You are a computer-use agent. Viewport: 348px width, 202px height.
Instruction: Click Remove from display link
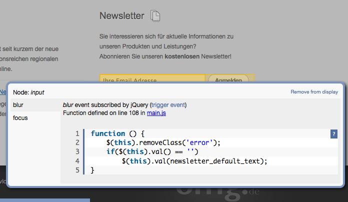coord(314,92)
